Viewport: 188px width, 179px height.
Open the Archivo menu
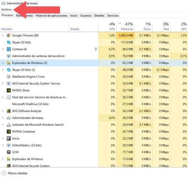click(x=6, y=9)
